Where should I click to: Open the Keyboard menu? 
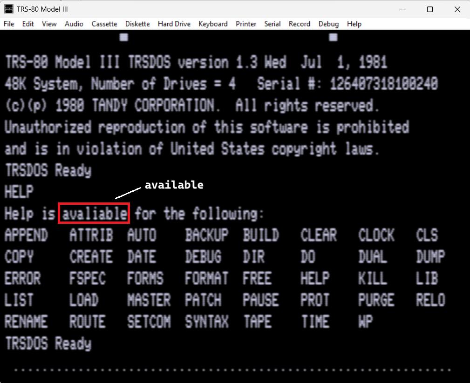(x=213, y=24)
